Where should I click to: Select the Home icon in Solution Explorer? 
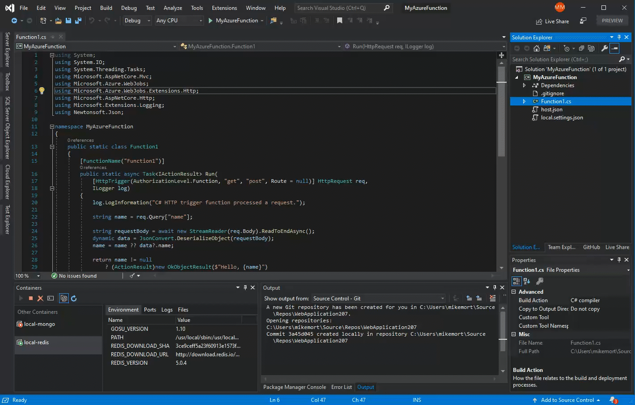coord(537,48)
